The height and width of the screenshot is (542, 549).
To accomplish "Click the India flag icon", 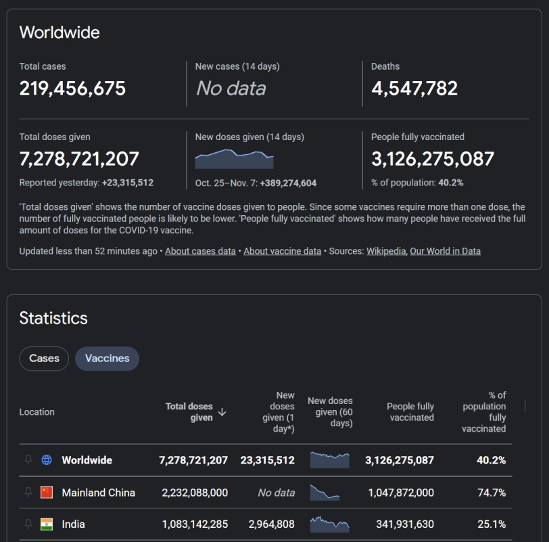I will tap(47, 524).
